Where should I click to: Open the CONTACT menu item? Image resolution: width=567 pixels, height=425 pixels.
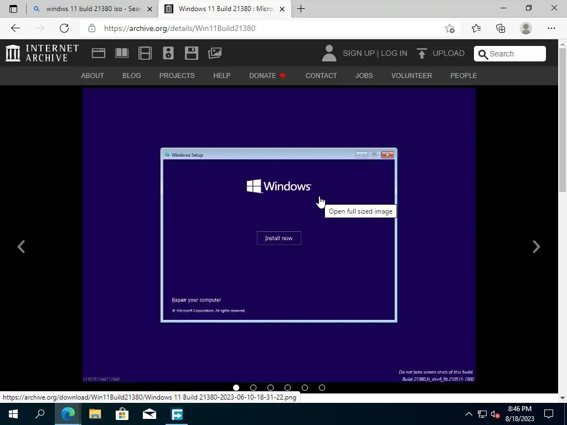pos(321,75)
